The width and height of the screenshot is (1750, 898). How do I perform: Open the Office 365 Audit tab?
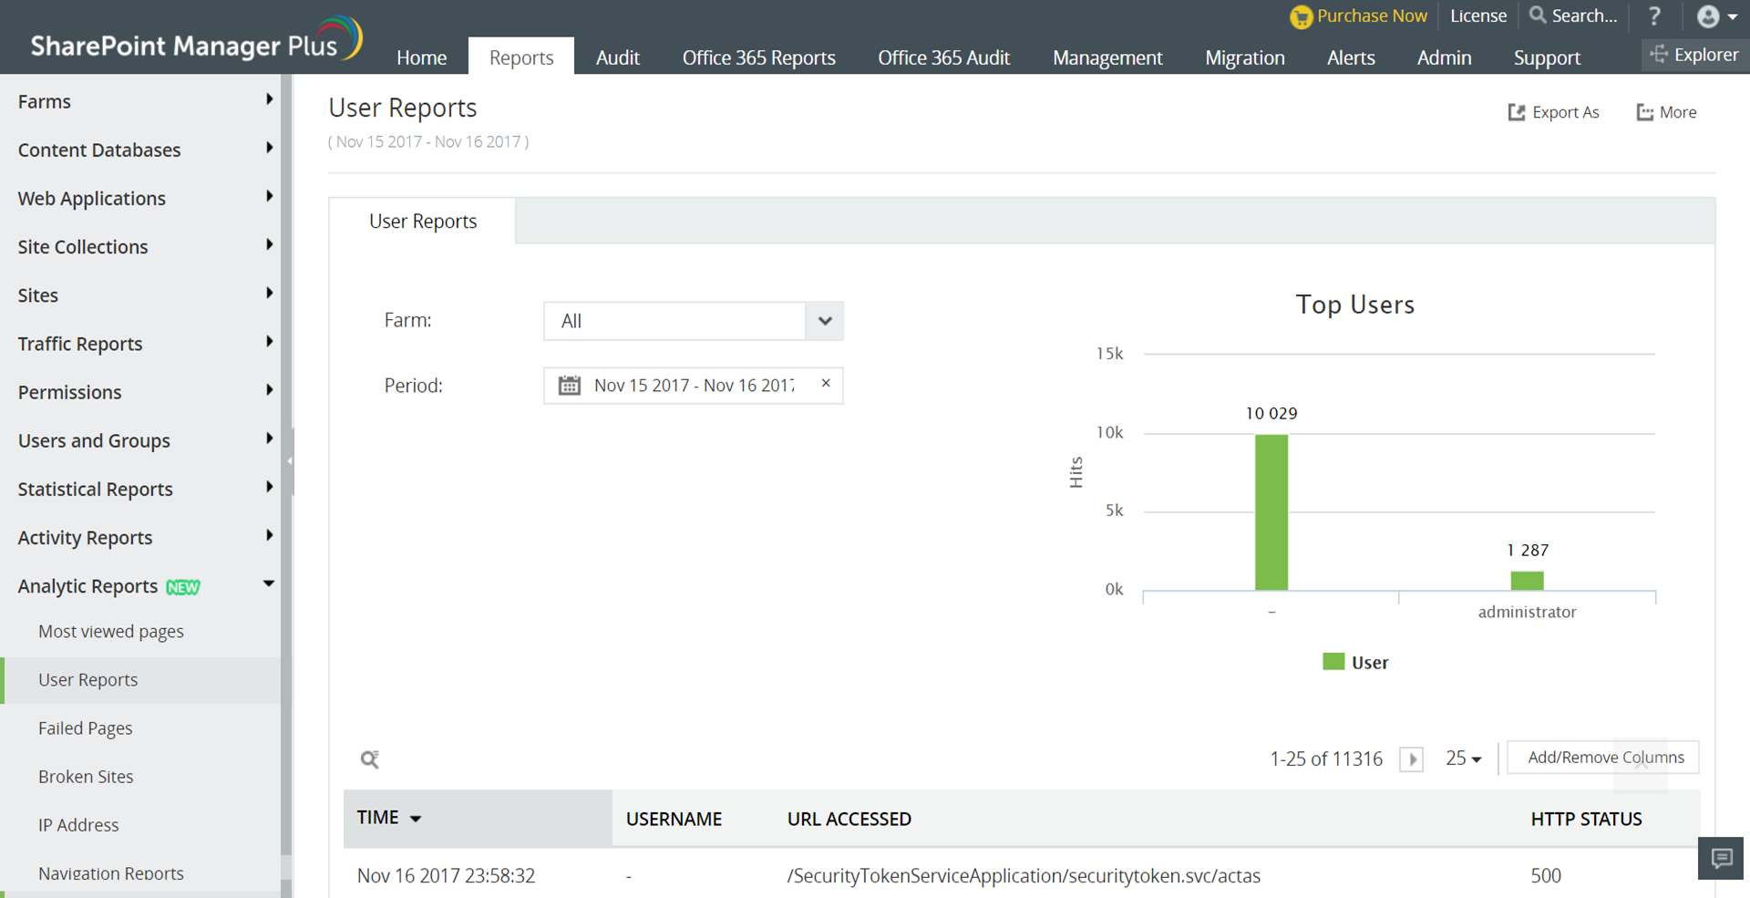944,57
